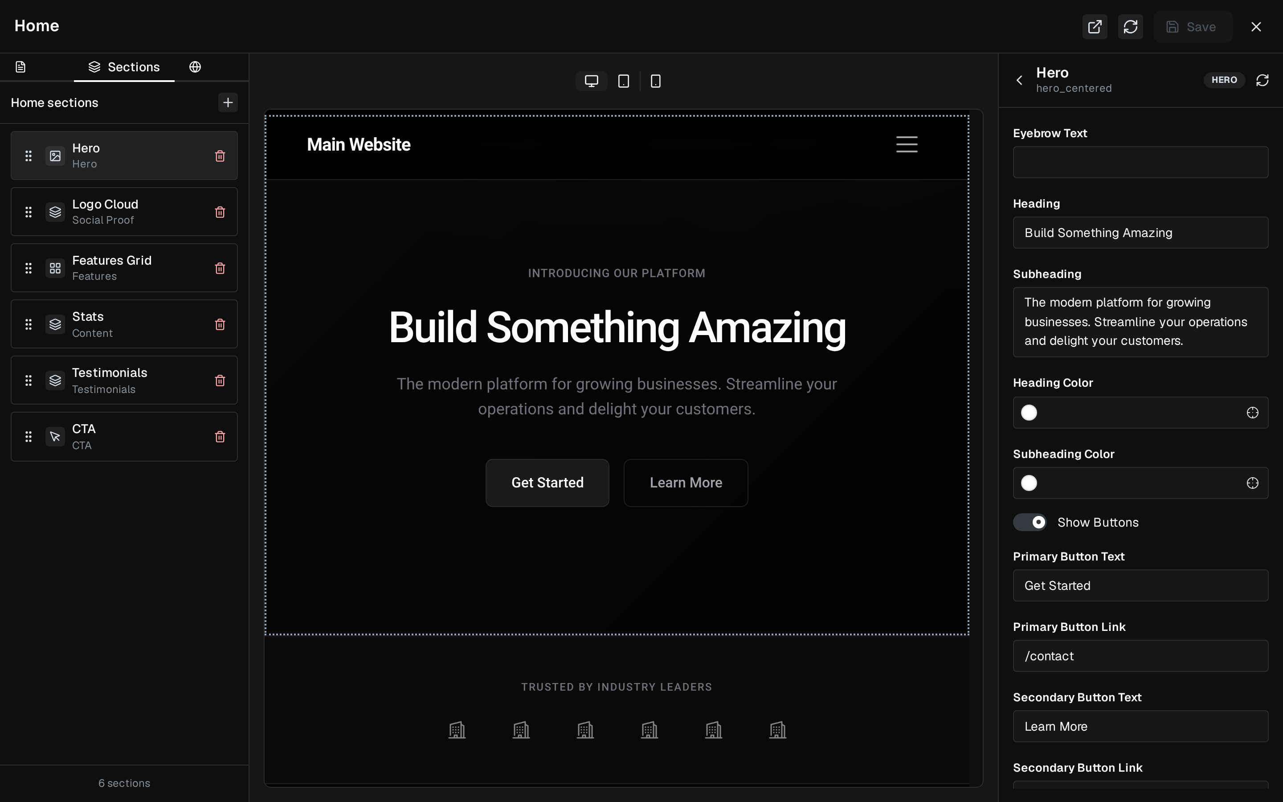Grab the Logo Cloud drag handle
This screenshot has height=802, width=1283.
[29, 212]
